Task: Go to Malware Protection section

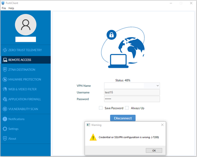Action: [x=26, y=80]
